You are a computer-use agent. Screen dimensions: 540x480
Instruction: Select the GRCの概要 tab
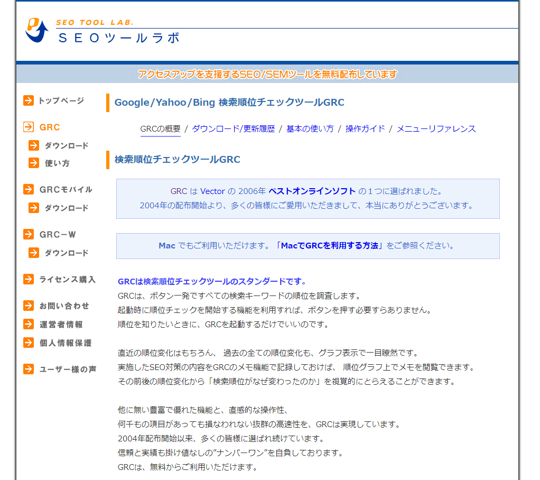pyautogui.click(x=160, y=129)
